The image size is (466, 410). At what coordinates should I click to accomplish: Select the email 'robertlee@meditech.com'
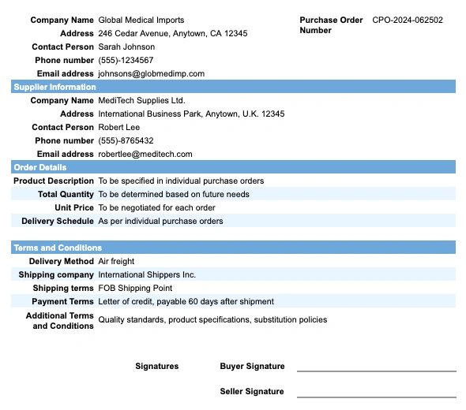pyautogui.click(x=145, y=154)
